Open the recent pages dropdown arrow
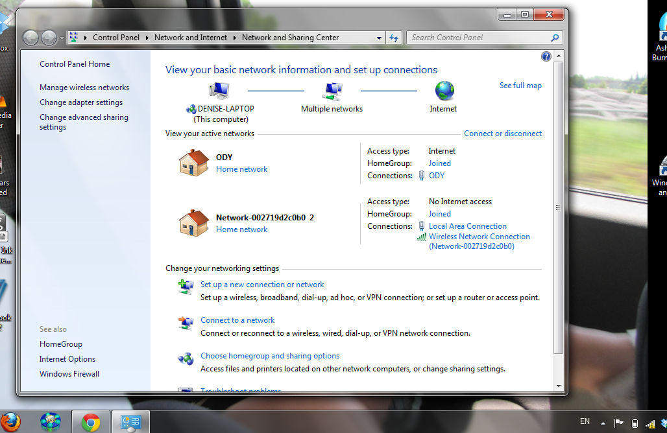This screenshot has width=667, height=433. (62, 38)
